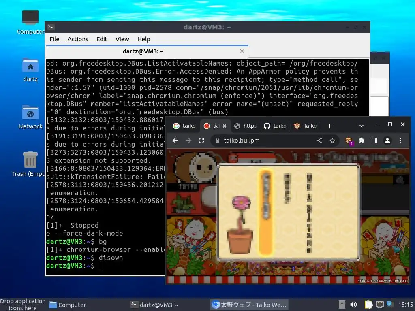Screen dimensions: 415x311
Task: Open the Chromium three-dot menu
Action: pos(400,141)
